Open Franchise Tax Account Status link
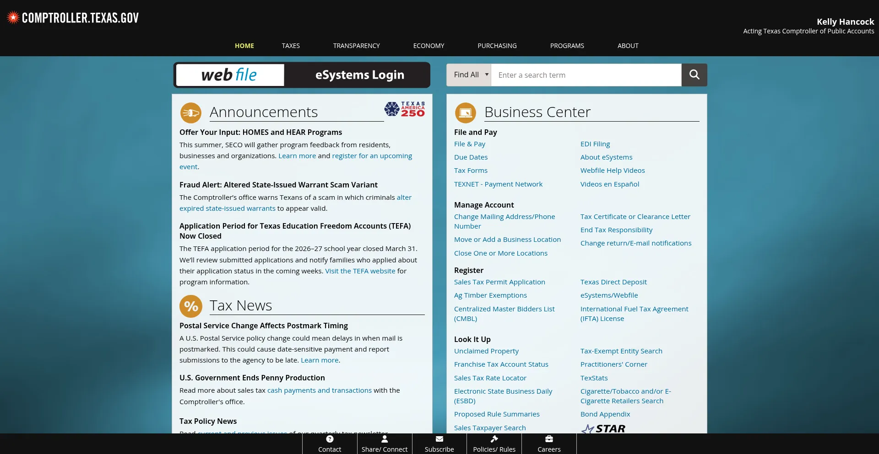879x454 pixels. [501, 364]
